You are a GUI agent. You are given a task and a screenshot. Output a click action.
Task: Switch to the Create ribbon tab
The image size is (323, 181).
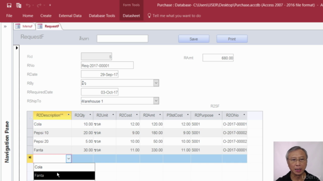click(46, 16)
